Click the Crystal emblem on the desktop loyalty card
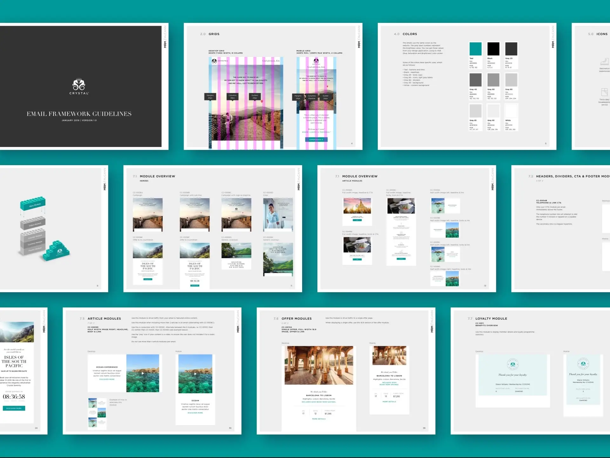The width and height of the screenshot is (610, 458). (512, 365)
